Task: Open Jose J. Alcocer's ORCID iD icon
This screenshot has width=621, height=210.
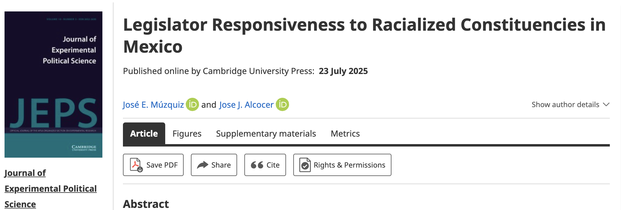Action: tap(282, 105)
